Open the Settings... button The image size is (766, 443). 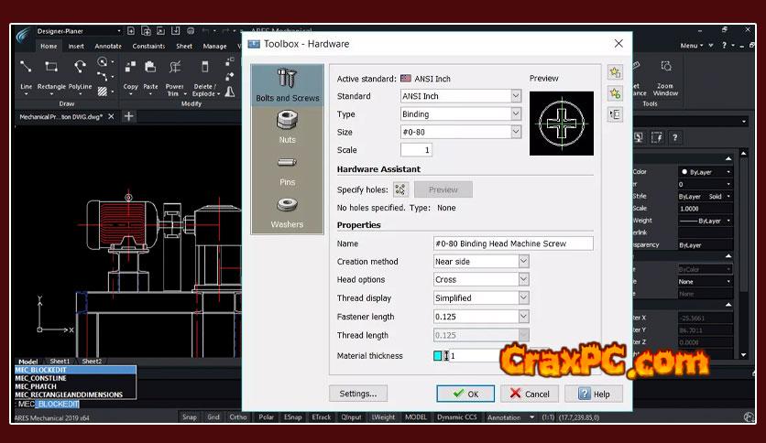click(x=358, y=394)
